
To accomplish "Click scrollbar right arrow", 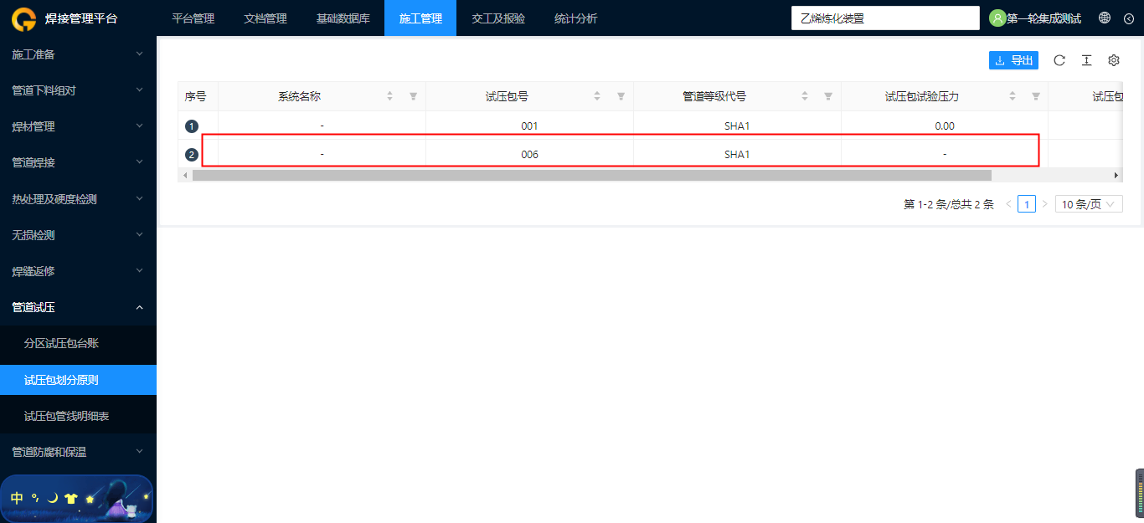I will (1116, 176).
